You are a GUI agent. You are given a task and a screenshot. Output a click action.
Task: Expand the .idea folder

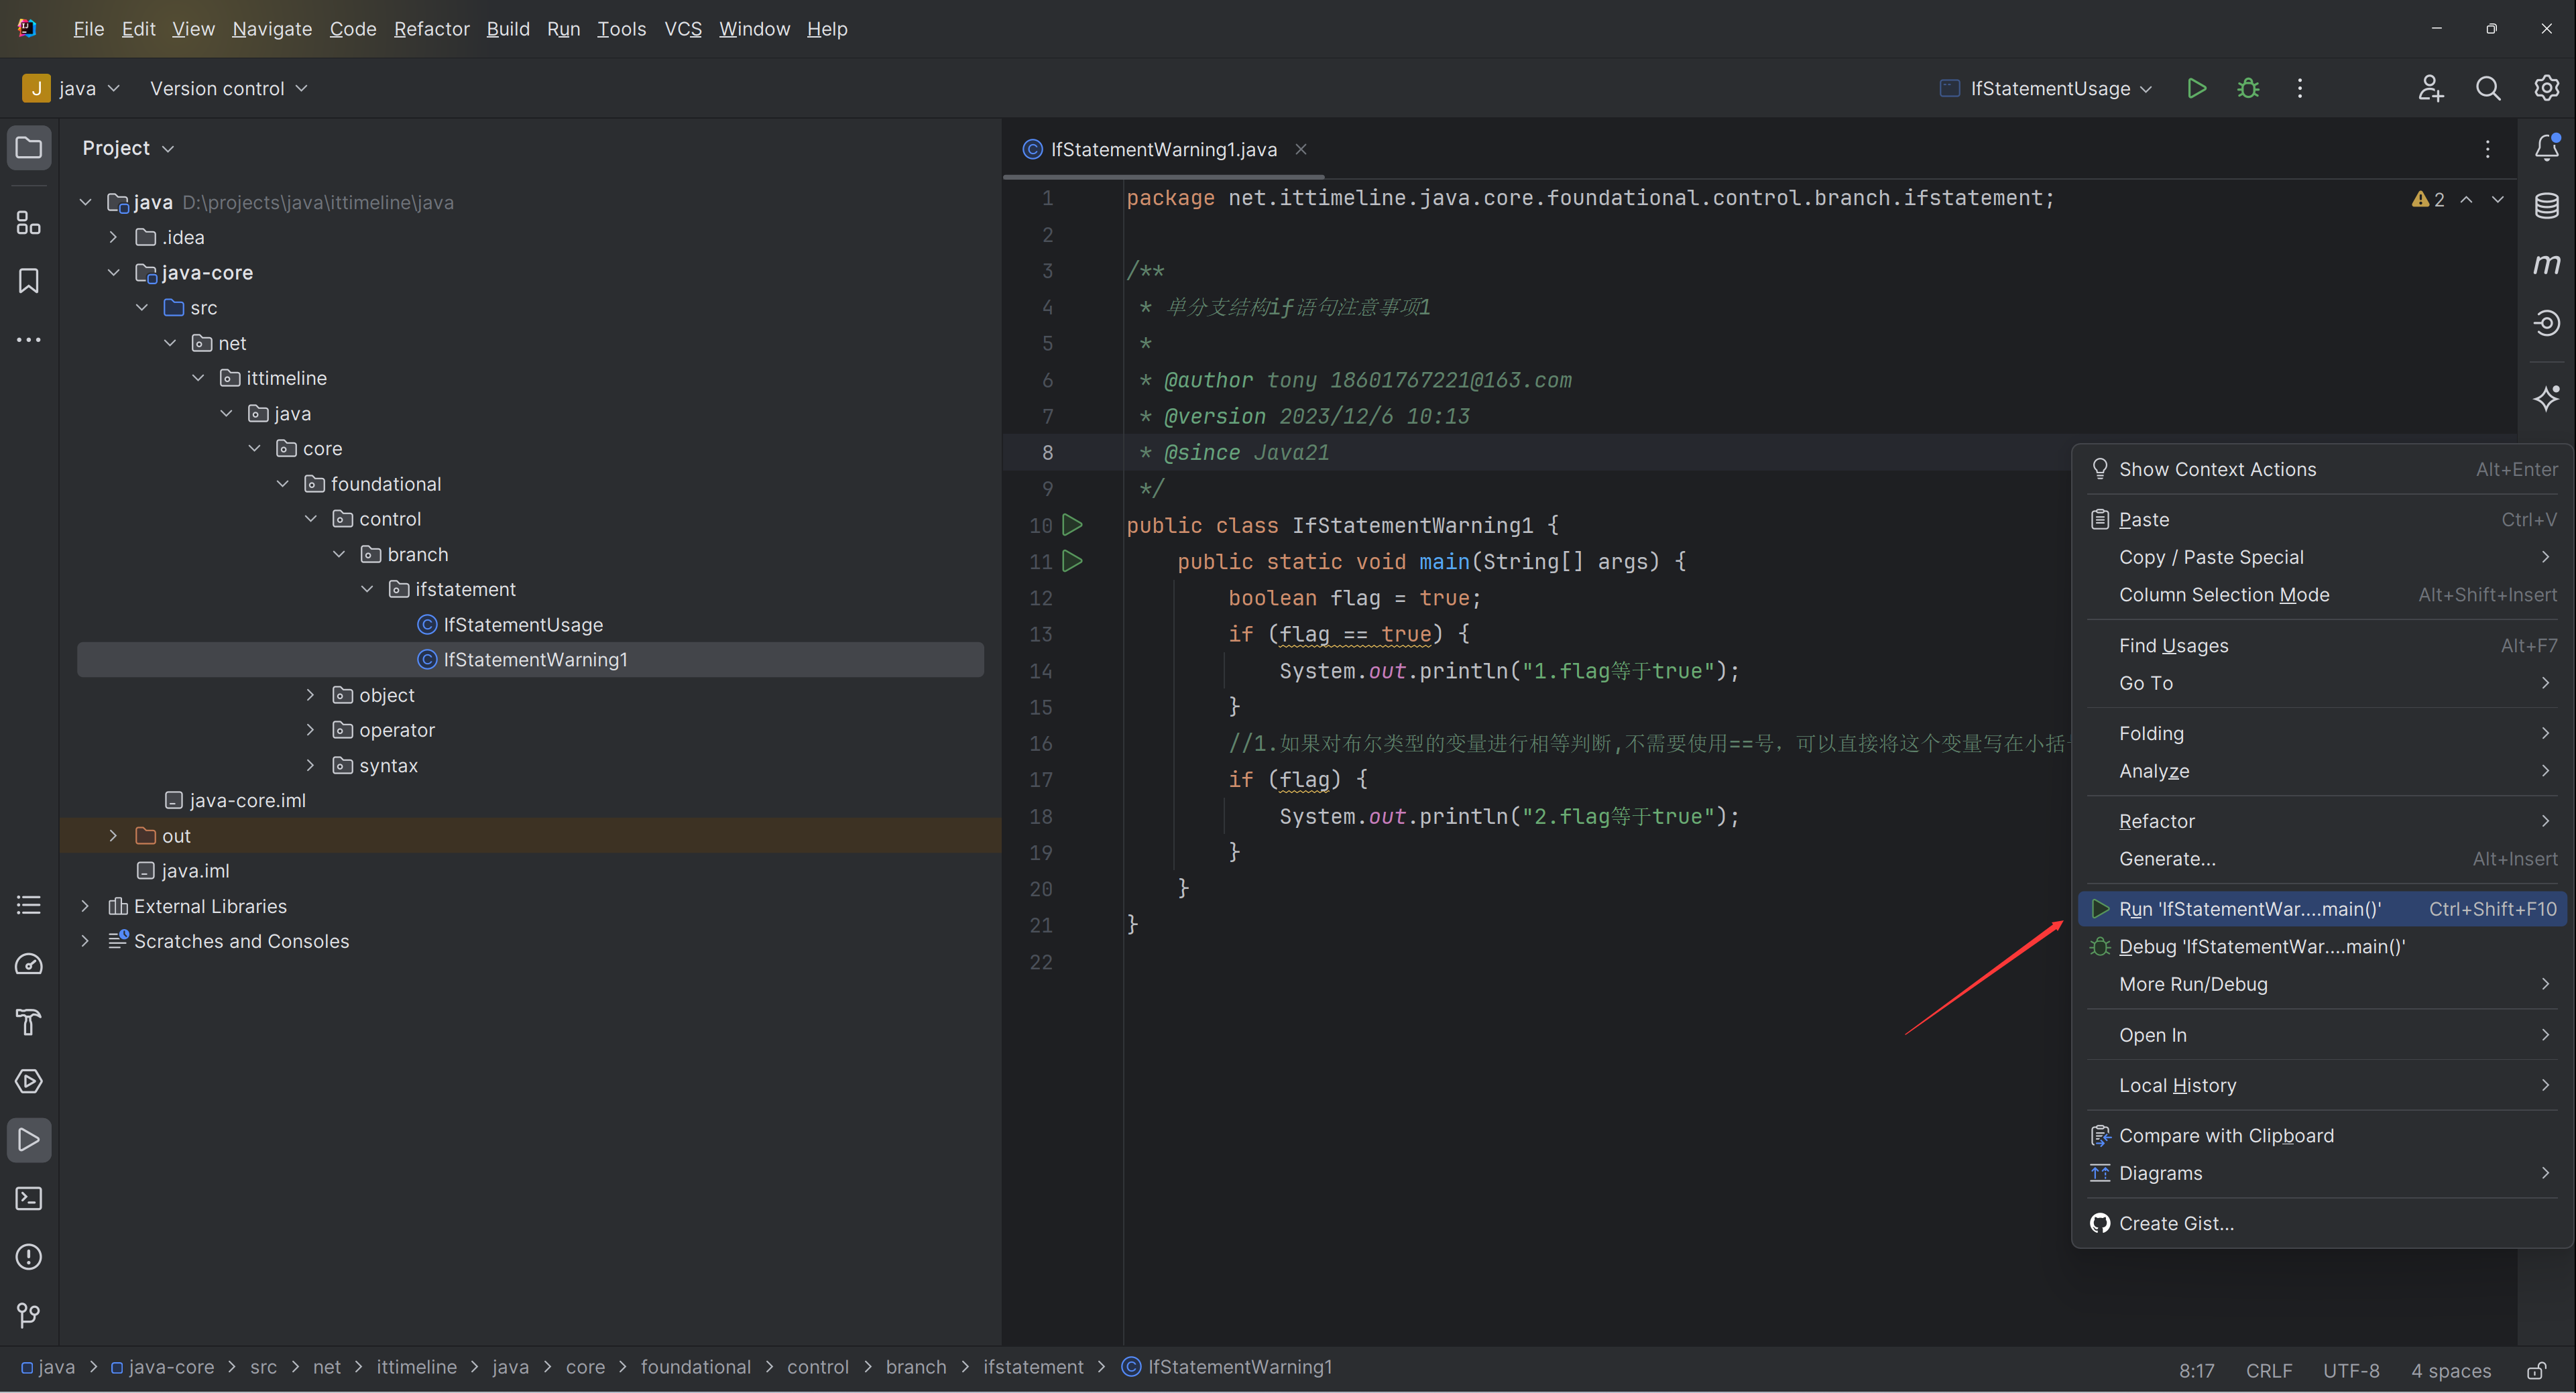click(x=113, y=237)
